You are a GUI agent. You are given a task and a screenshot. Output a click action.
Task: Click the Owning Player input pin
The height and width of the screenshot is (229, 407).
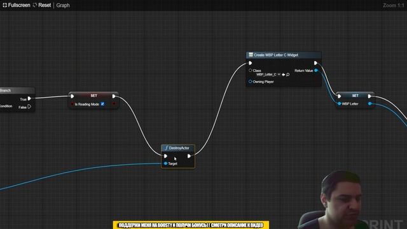250,81
